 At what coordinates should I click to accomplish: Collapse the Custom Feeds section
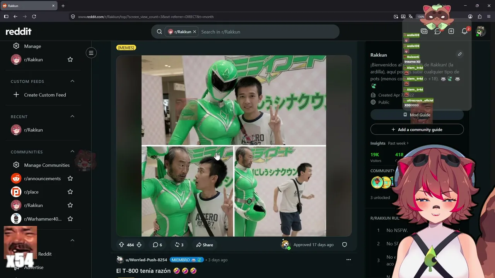click(72, 81)
